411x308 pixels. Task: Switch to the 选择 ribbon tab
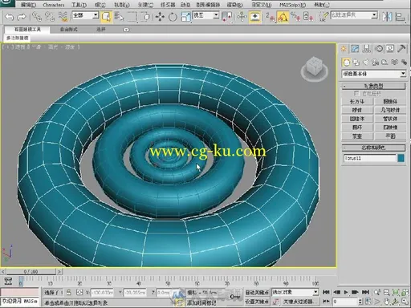coord(101,30)
